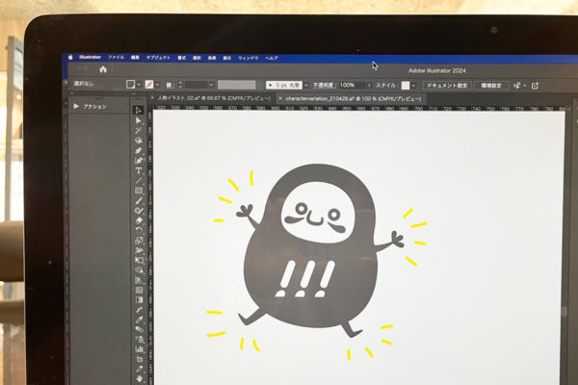The height and width of the screenshot is (385, 578).
Task: Open the align options dropdown arrow
Action: coord(525,86)
